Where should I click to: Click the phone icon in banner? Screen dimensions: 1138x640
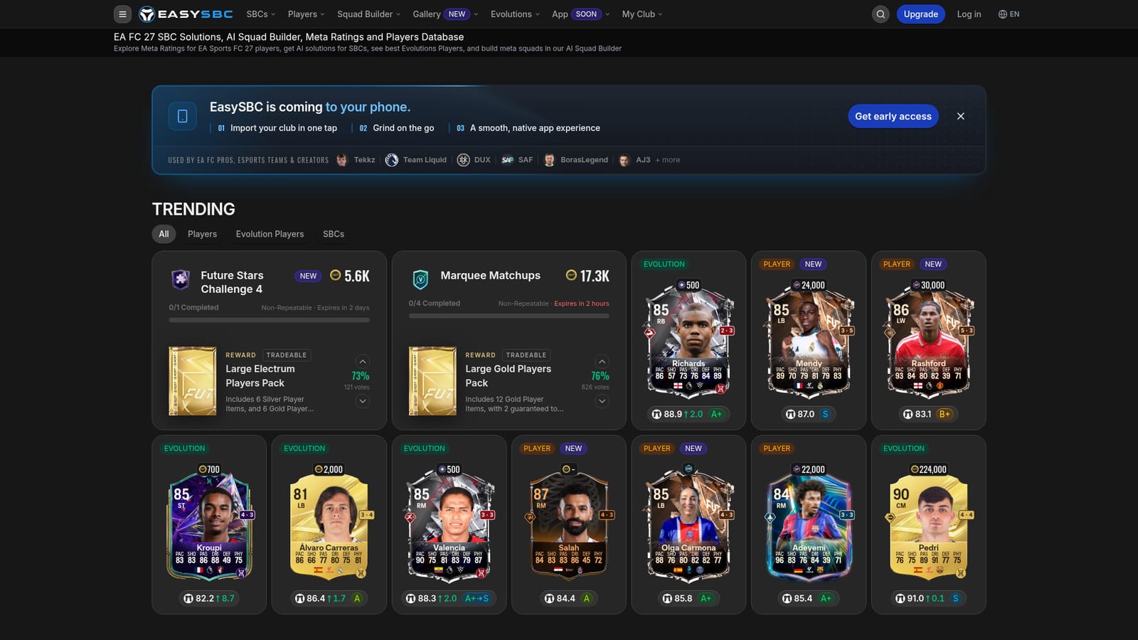[x=182, y=116]
